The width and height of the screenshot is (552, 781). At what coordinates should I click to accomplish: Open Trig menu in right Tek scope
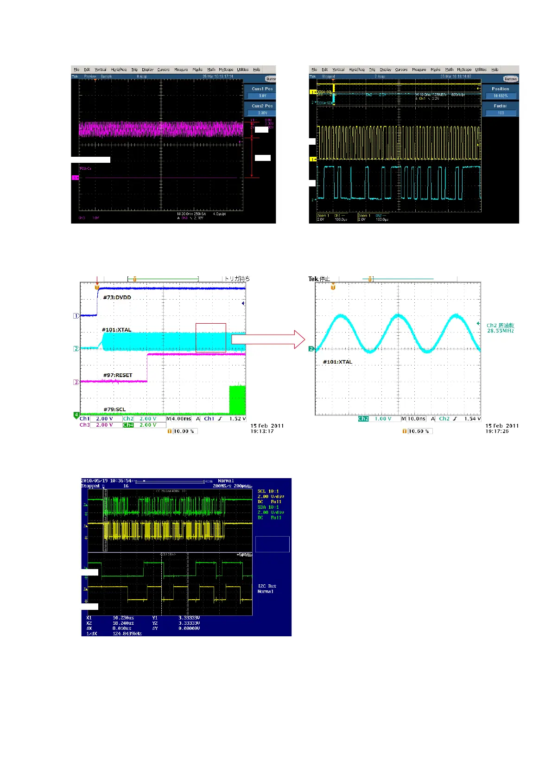(x=372, y=70)
